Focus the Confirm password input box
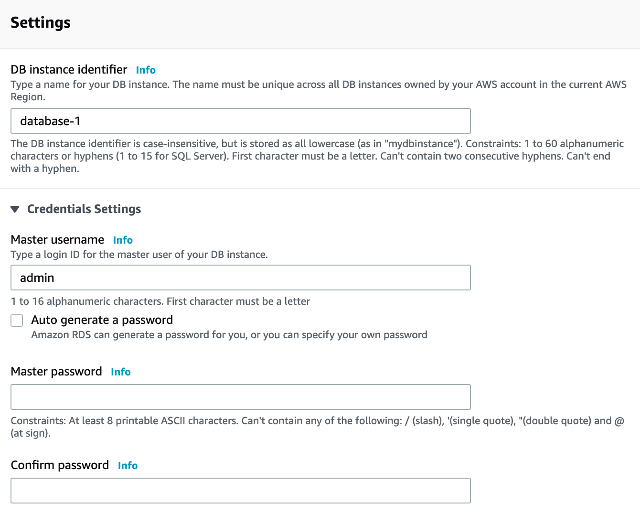The image size is (640, 514). [x=240, y=491]
